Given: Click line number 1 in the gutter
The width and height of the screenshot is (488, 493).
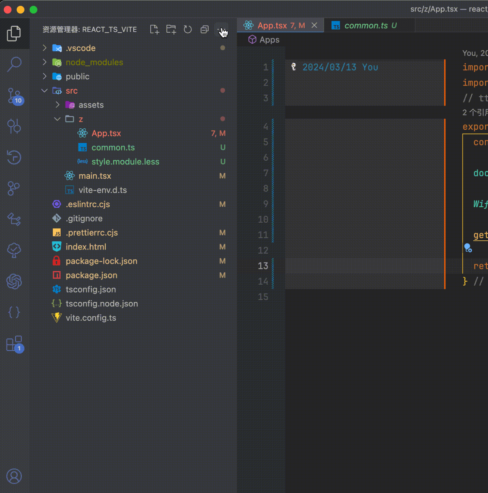Looking at the screenshot, I should coord(266,67).
